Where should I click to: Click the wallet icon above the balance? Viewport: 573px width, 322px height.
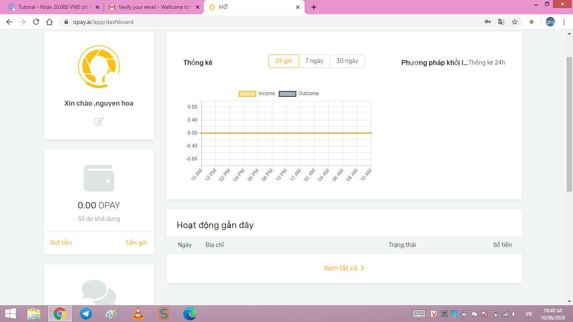point(99,178)
